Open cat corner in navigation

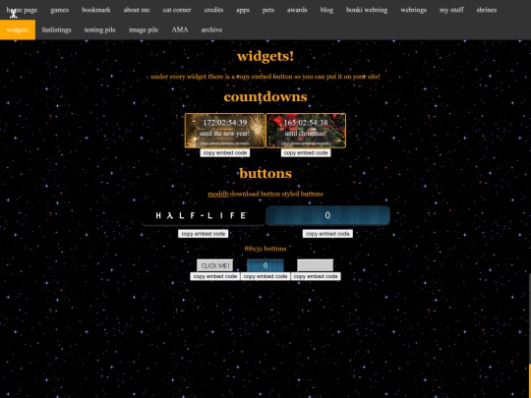177,10
